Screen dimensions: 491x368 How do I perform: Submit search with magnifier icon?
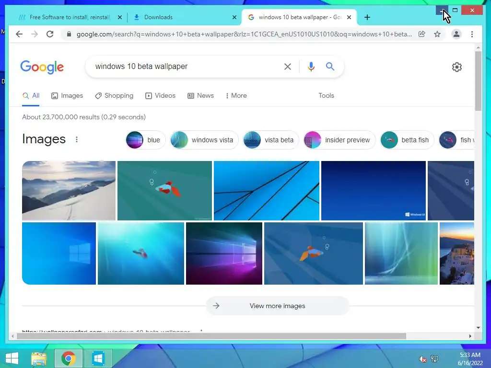click(330, 66)
